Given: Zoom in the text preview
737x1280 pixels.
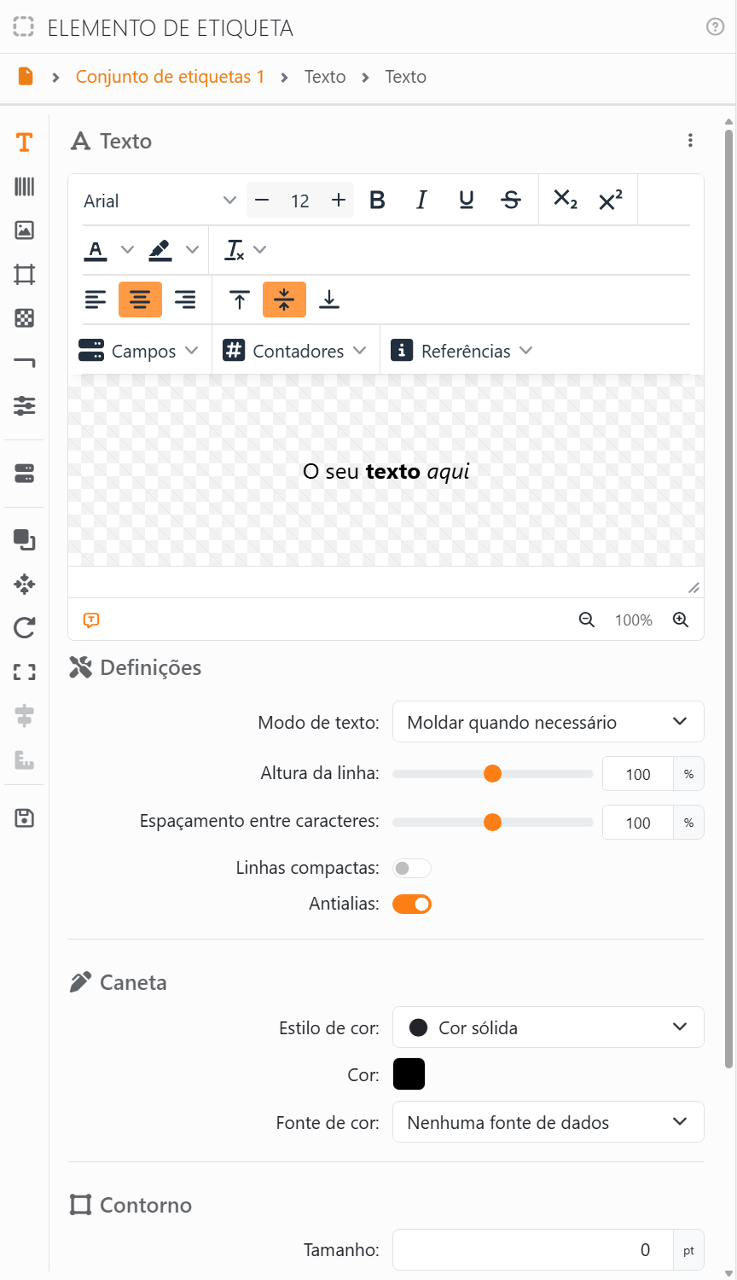Looking at the screenshot, I should tap(681, 620).
